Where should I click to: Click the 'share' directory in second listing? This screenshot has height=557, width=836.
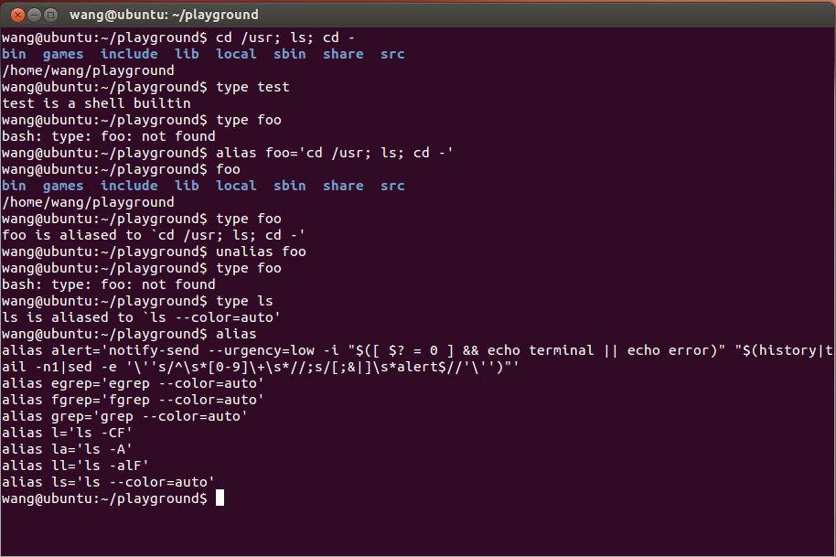343,186
